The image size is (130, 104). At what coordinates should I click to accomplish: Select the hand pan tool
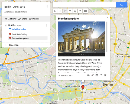[65, 11]
